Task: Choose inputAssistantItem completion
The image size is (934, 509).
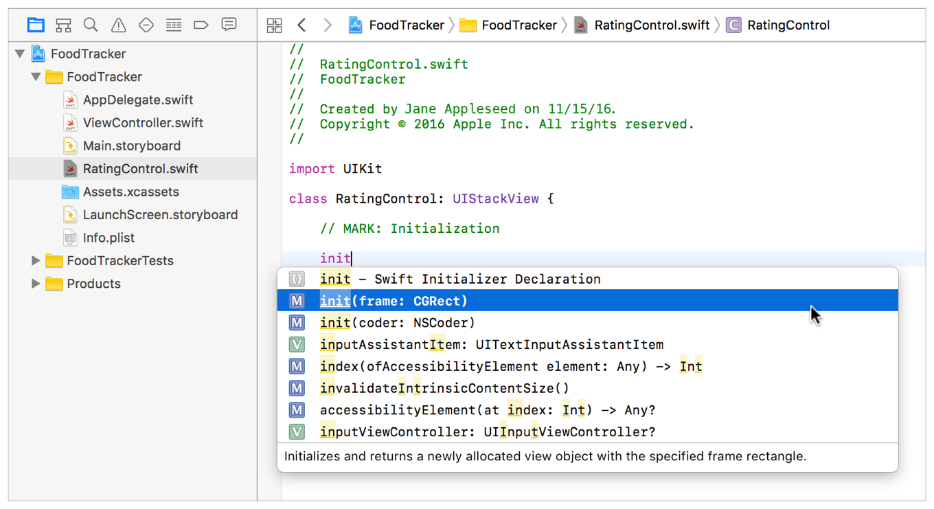Action: tap(587, 345)
